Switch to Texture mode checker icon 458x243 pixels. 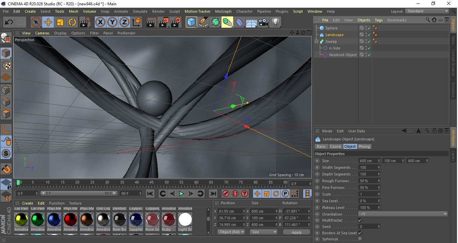tap(6, 65)
